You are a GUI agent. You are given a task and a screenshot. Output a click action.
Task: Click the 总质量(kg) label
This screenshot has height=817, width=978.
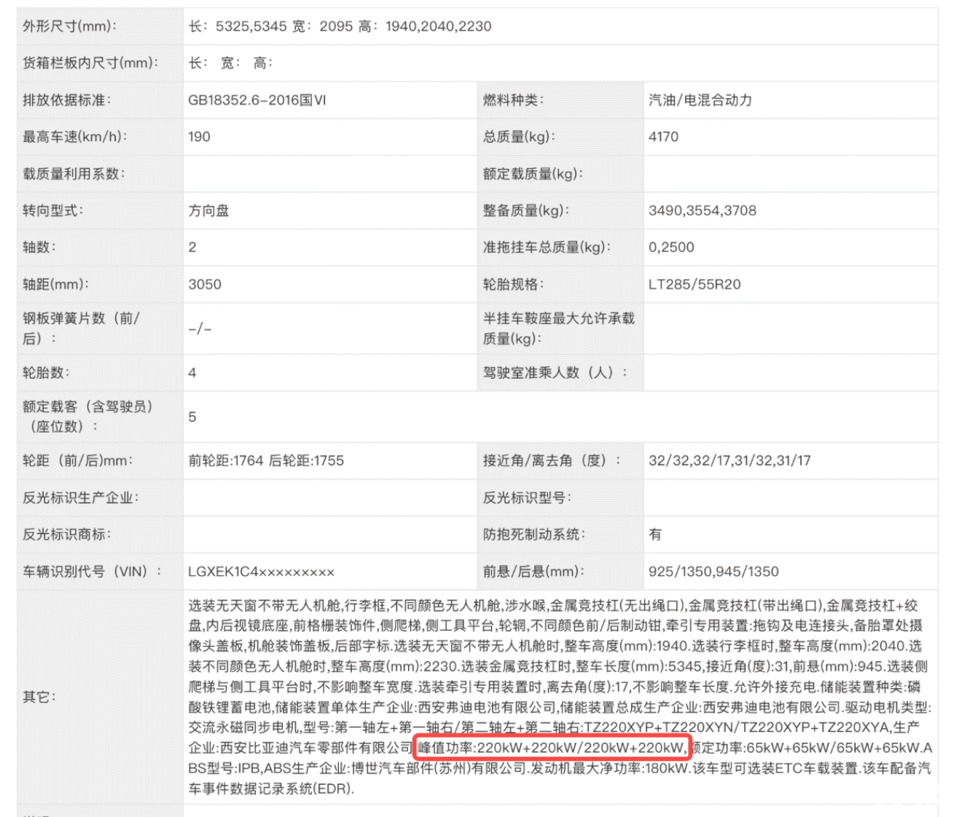[519, 136]
